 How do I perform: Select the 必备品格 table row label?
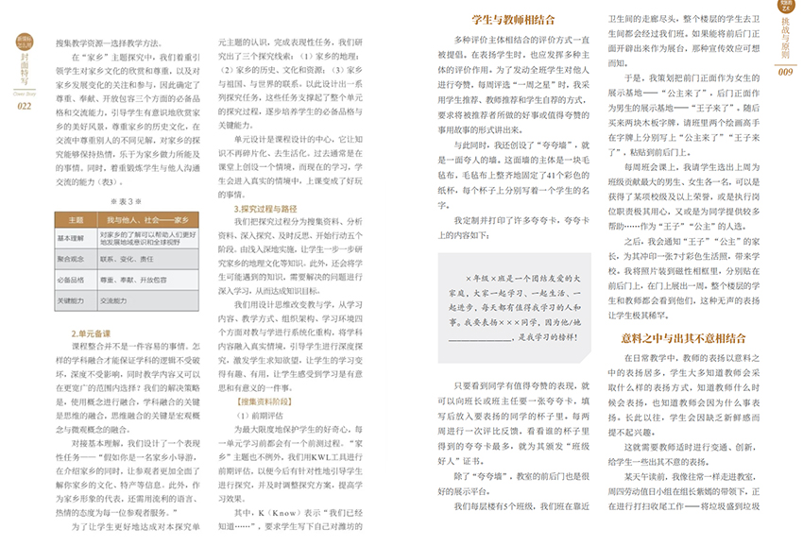[76, 279]
